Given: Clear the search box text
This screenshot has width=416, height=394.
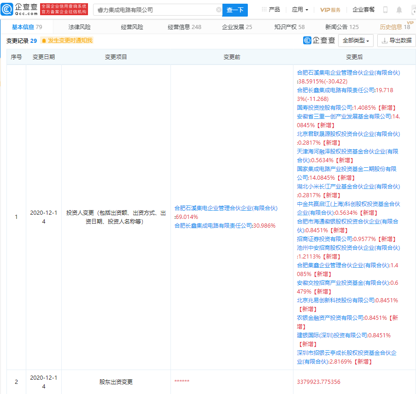Looking at the screenshot, I should [x=218, y=10].
